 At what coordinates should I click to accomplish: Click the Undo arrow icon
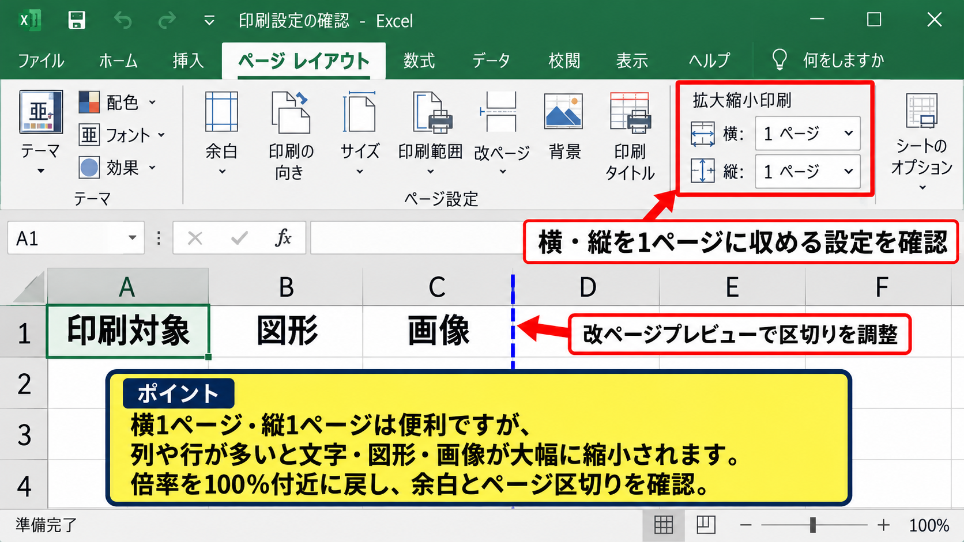123,21
